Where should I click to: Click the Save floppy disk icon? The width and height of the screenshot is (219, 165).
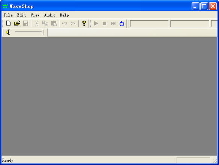click(x=25, y=23)
